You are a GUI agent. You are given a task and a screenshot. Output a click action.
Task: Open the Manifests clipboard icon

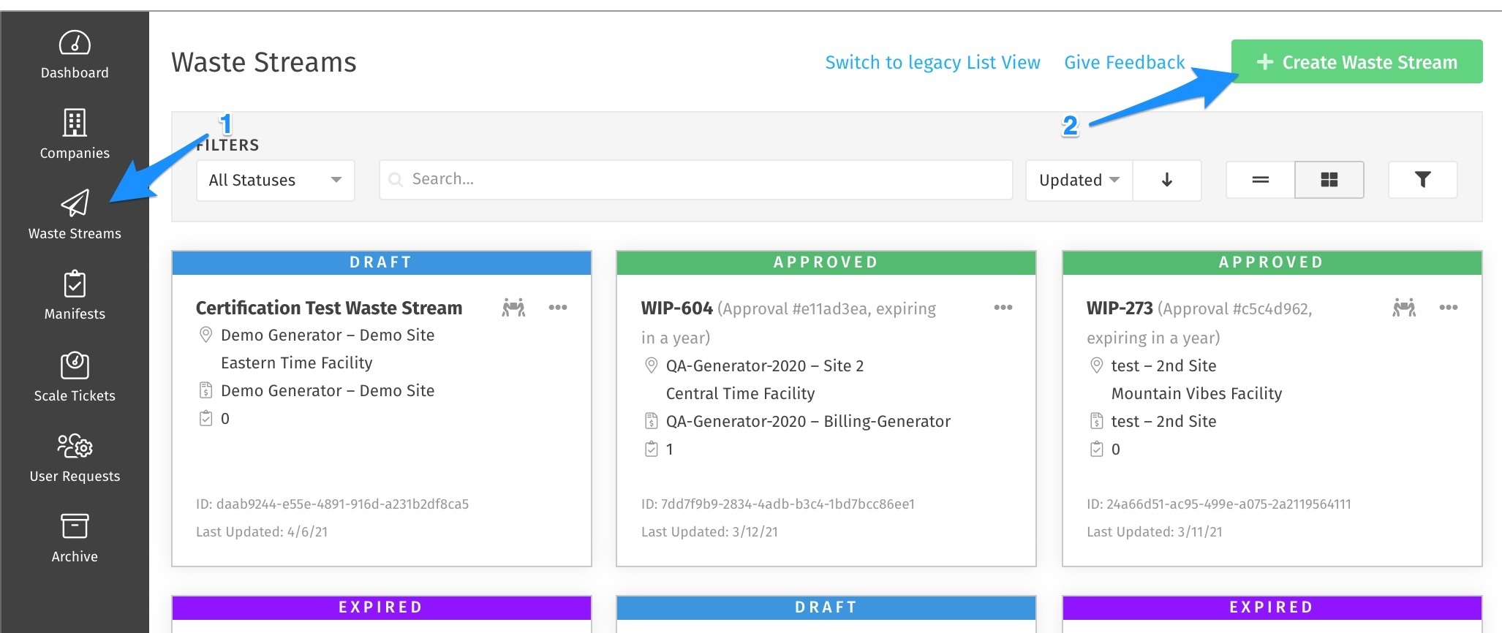(75, 284)
